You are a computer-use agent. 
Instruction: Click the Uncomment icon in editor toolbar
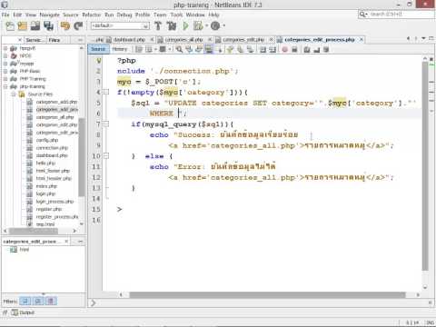coord(316,49)
